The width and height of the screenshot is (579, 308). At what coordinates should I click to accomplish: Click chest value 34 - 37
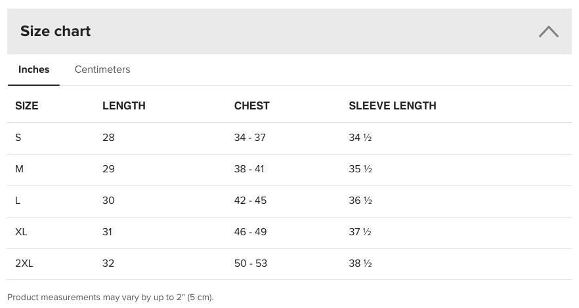[250, 138]
